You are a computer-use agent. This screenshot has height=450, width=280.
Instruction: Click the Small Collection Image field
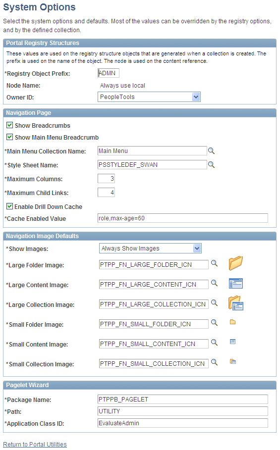(154, 364)
